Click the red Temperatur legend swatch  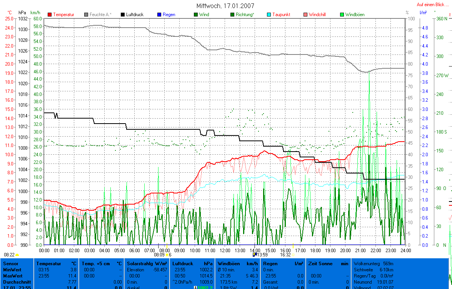point(50,15)
